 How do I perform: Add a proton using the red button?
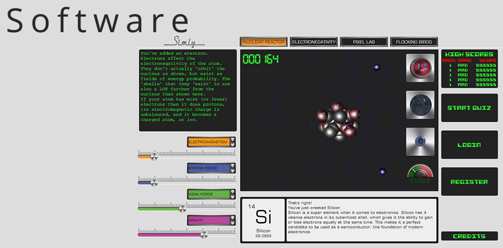click(x=420, y=68)
